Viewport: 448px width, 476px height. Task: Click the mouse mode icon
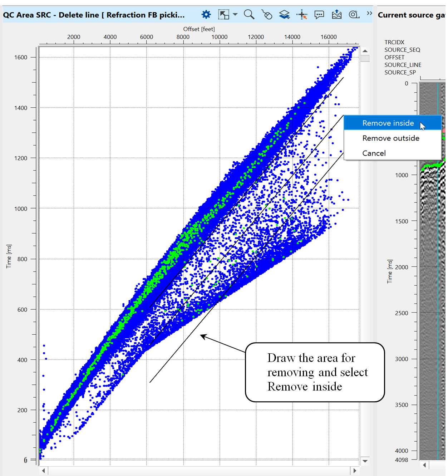click(267, 15)
